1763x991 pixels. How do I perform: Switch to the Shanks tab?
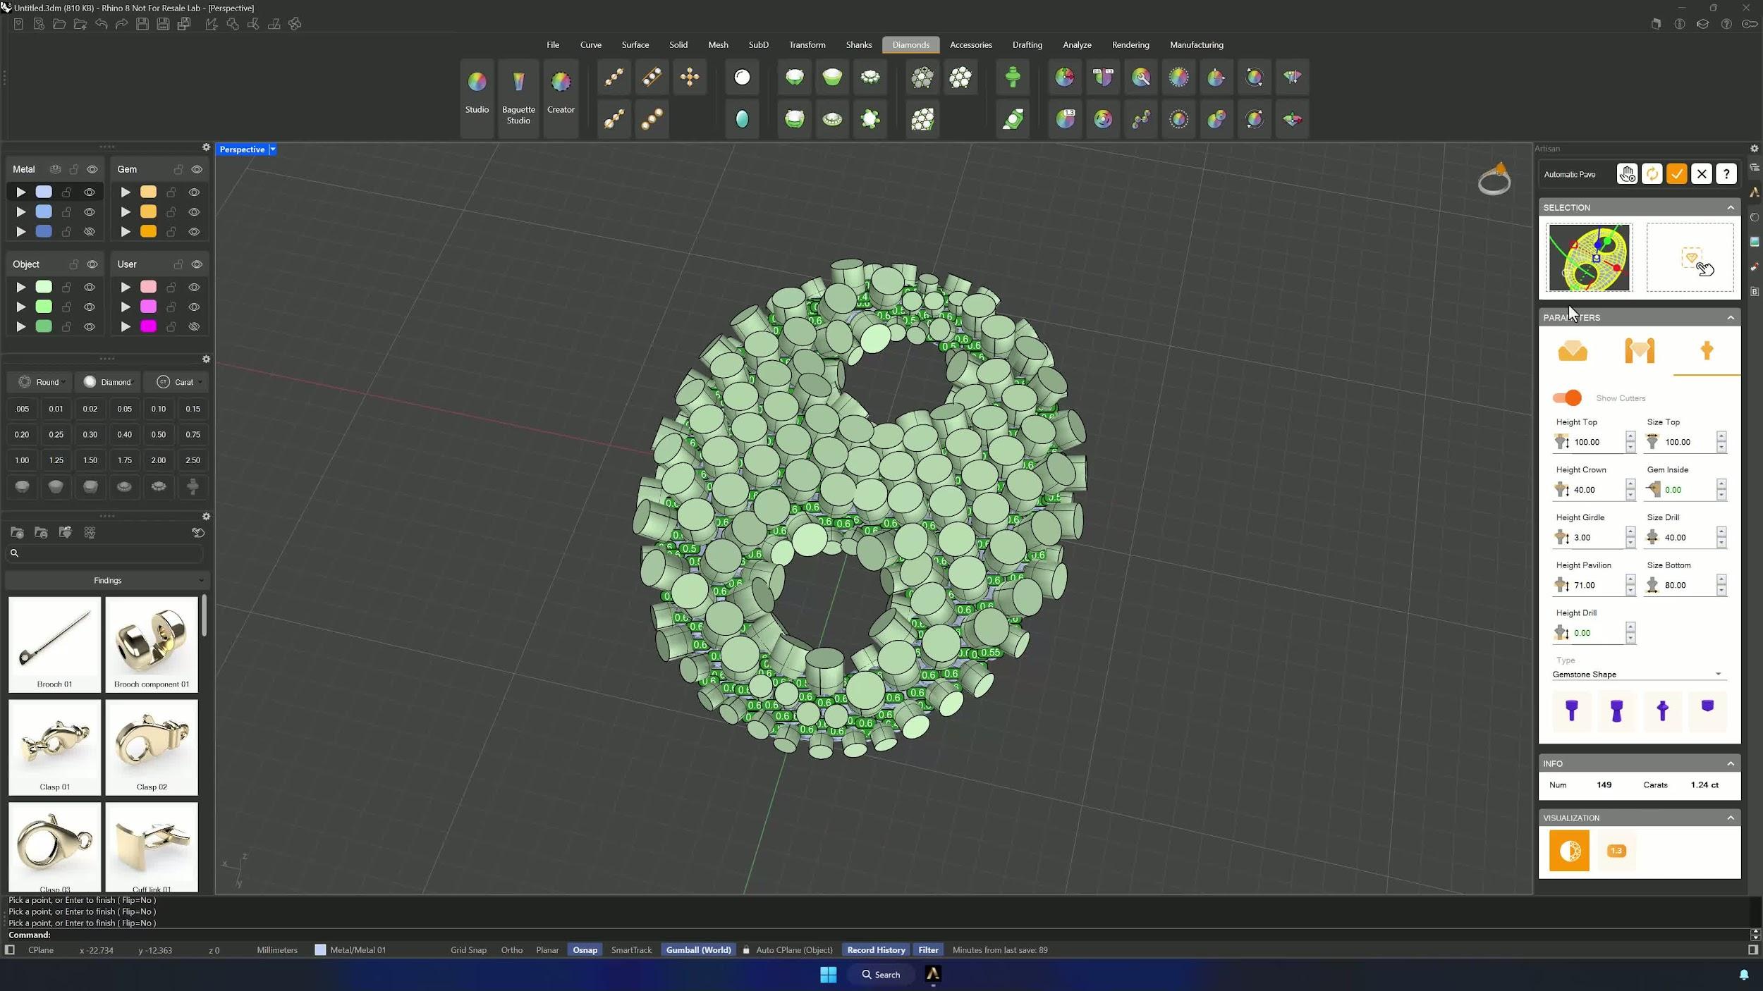coord(858,45)
